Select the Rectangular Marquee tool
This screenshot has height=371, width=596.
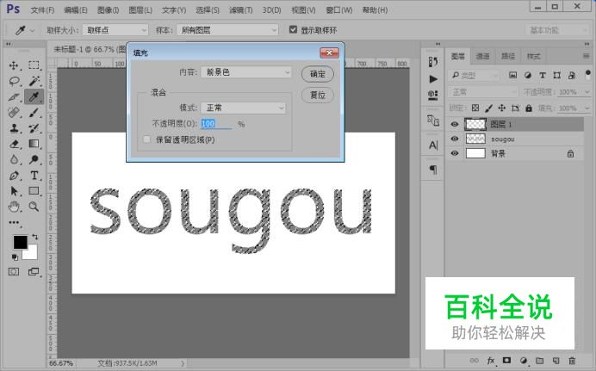(x=34, y=65)
